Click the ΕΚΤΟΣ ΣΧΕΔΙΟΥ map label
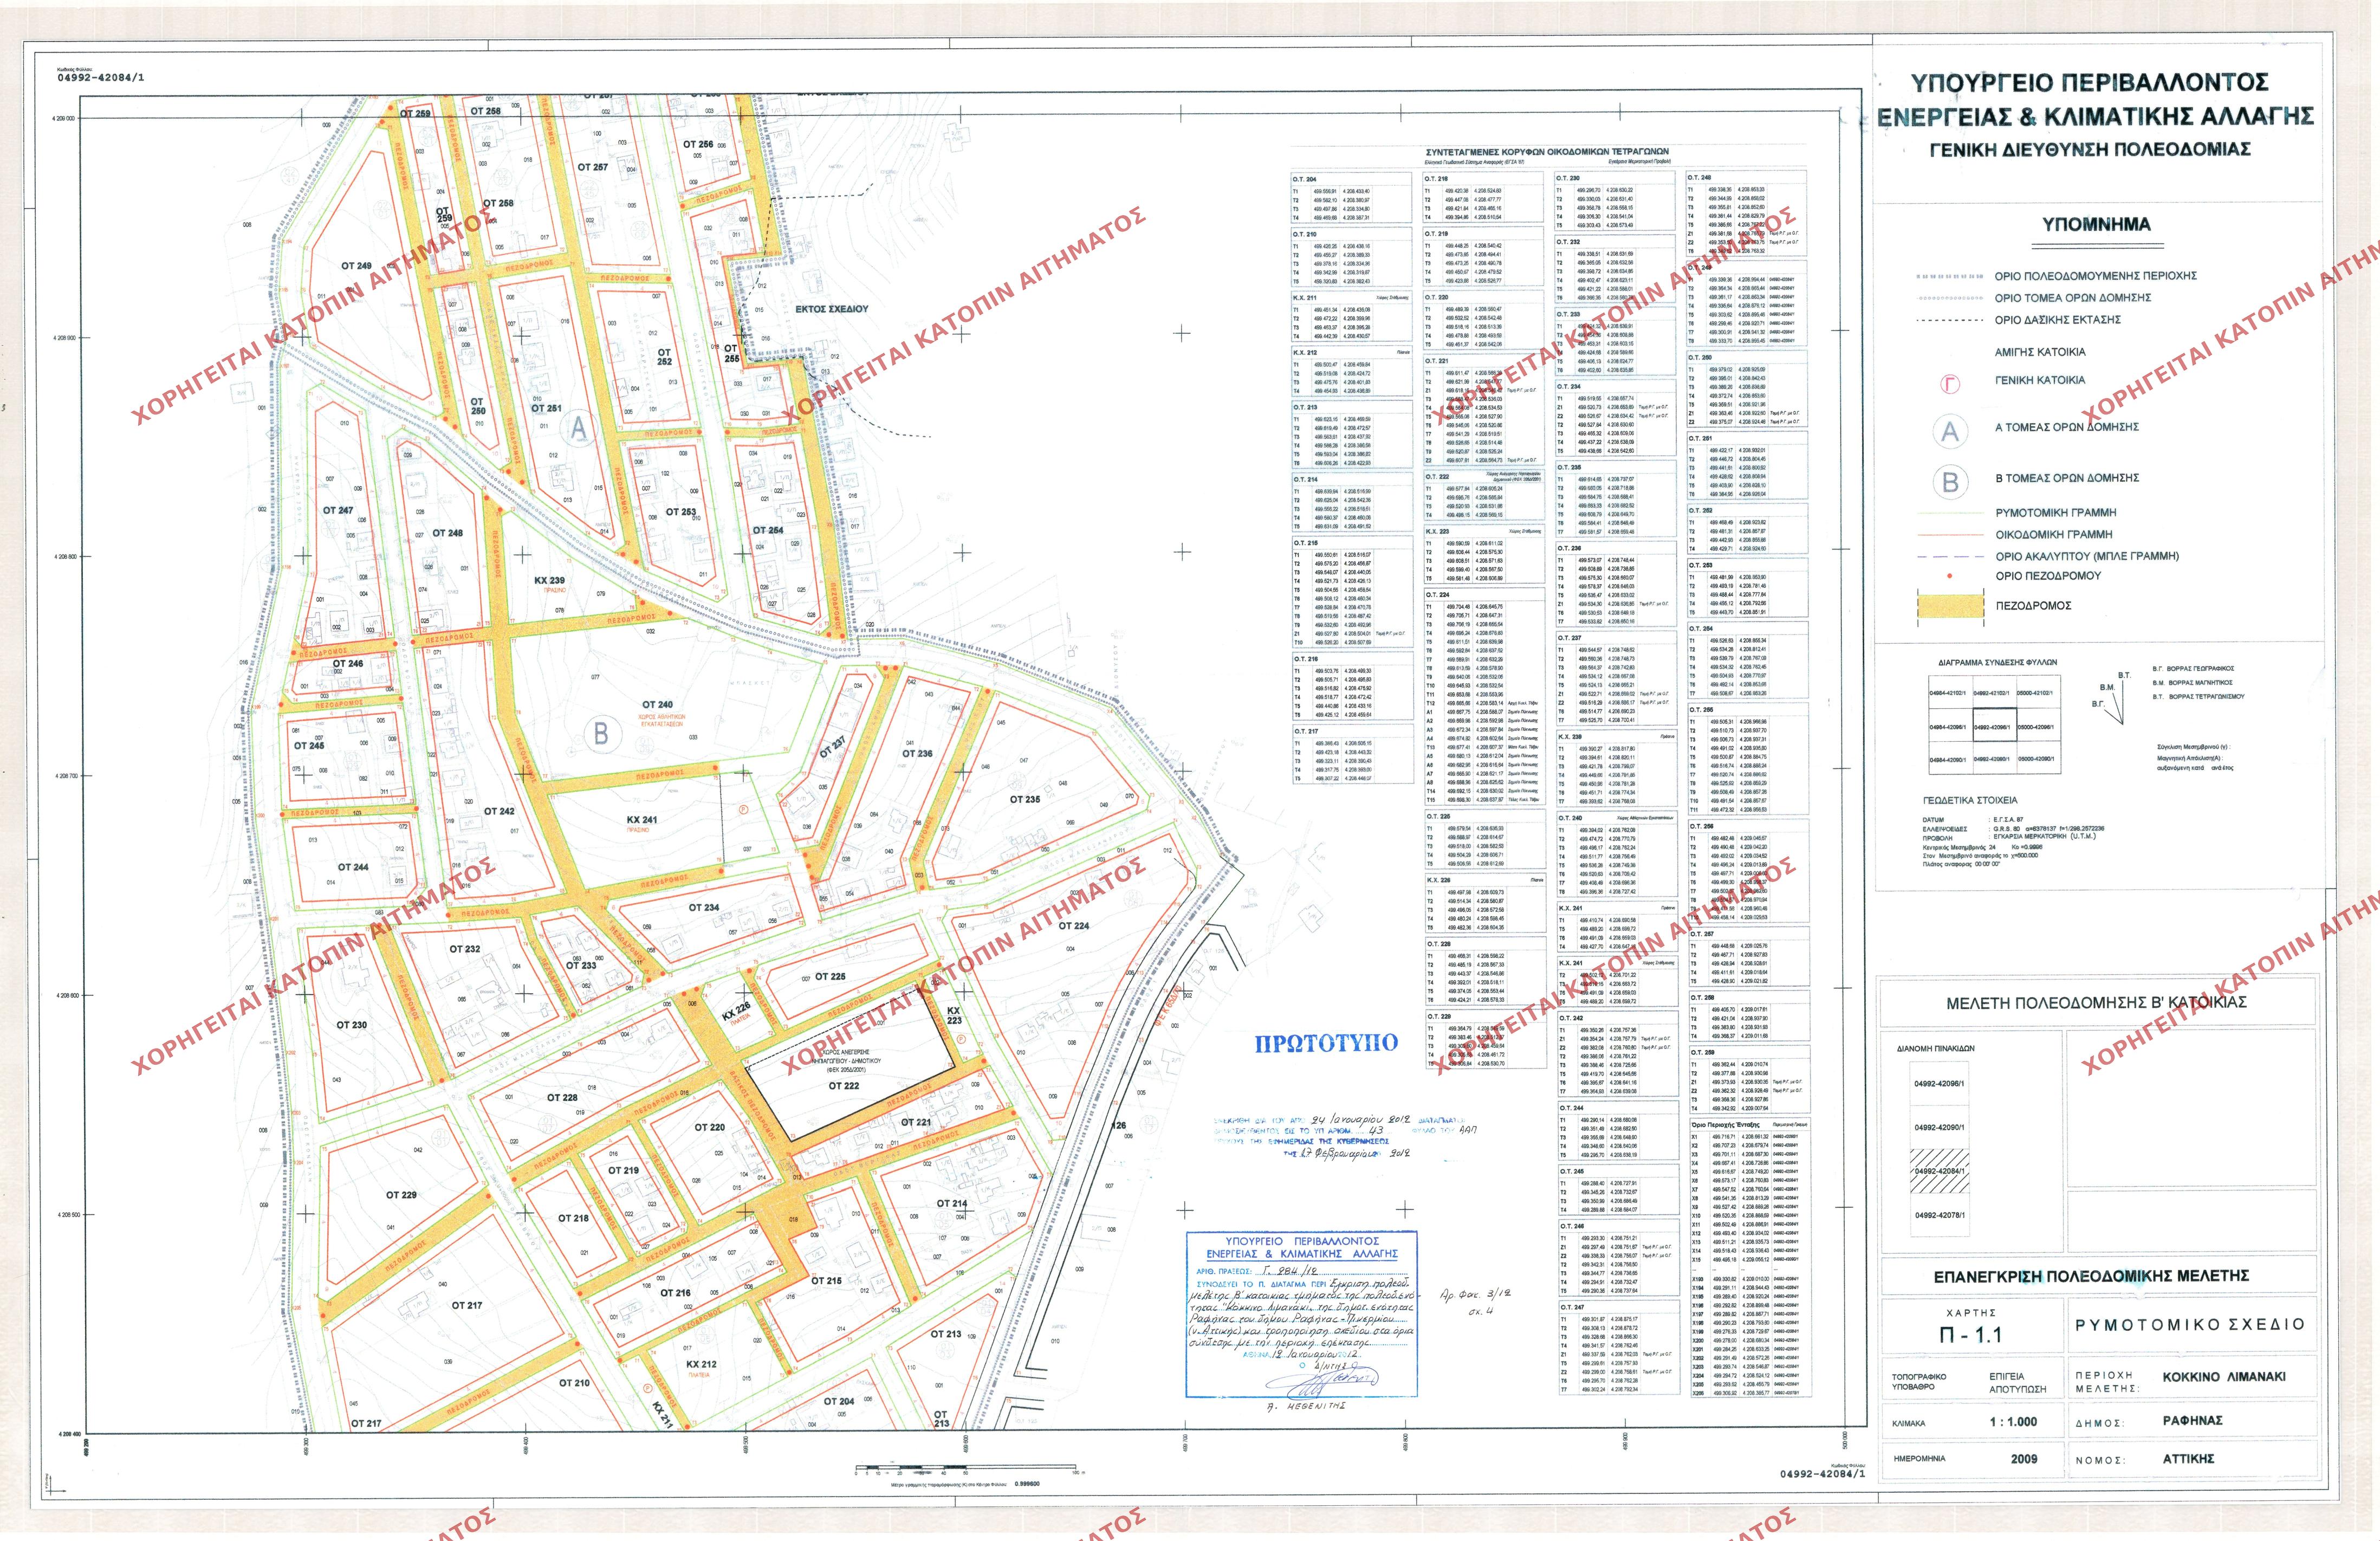 [831, 310]
